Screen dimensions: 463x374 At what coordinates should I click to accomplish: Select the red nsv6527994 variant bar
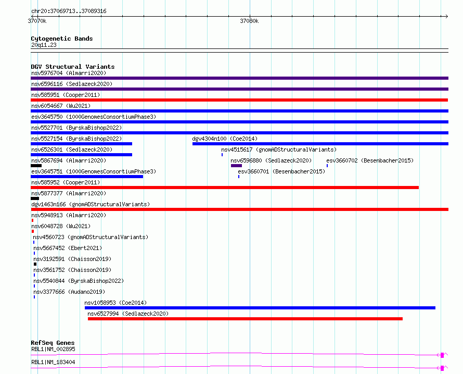coord(245,319)
